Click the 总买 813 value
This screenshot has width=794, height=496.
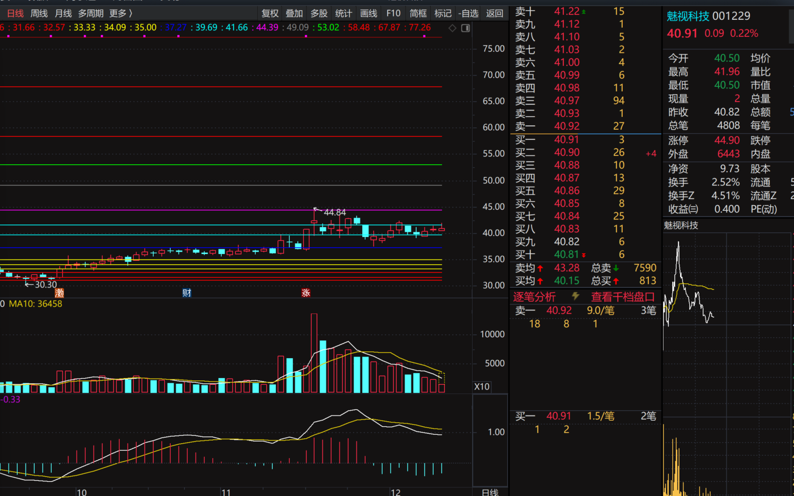point(648,281)
